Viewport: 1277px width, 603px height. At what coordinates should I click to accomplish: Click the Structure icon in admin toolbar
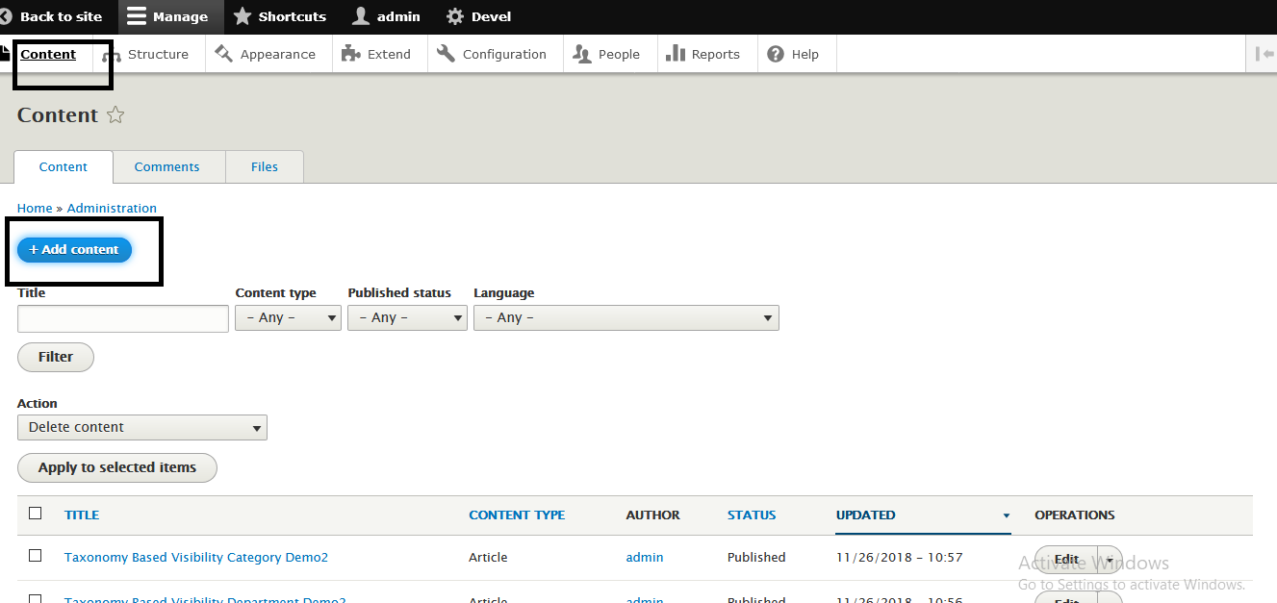112,56
